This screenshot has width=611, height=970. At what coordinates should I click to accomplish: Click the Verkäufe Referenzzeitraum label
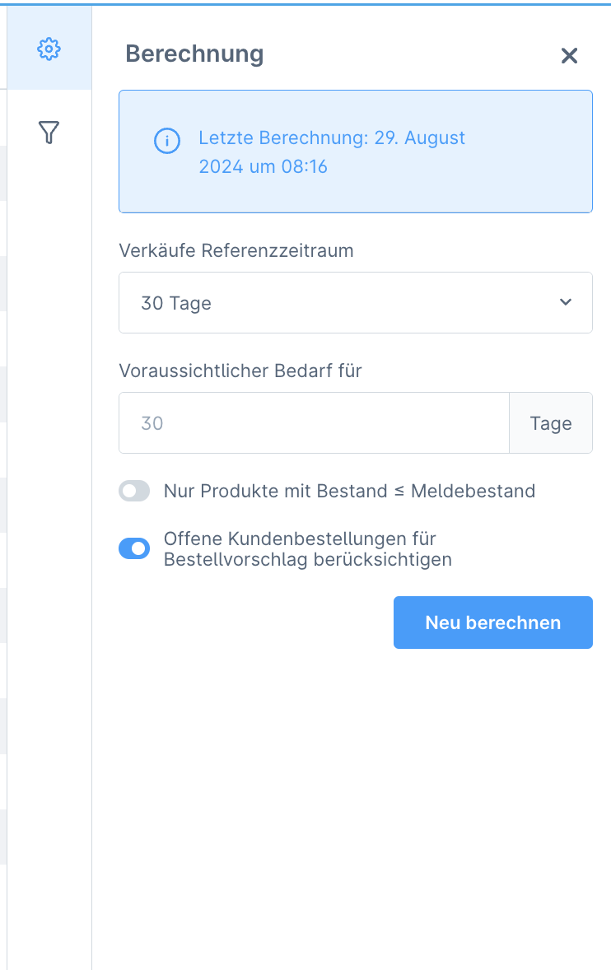[236, 250]
